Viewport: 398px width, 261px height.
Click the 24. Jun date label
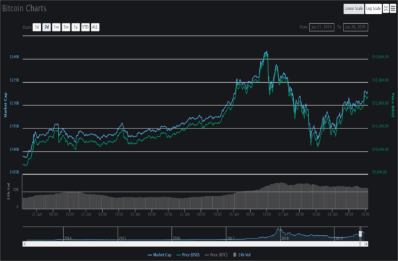(x=135, y=215)
